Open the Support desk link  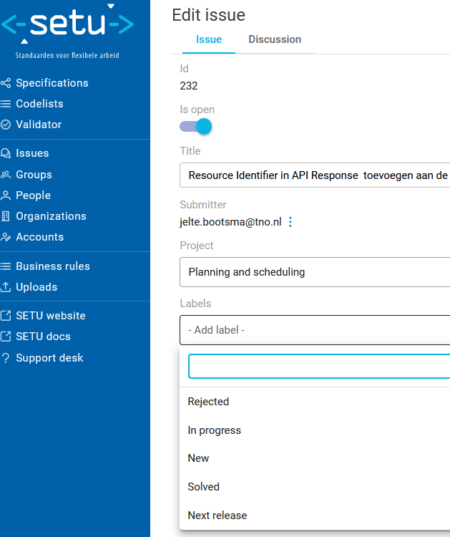[49, 358]
